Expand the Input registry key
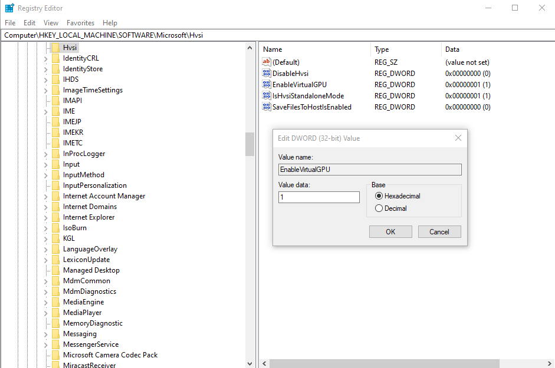This screenshot has height=368, width=555. (x=46, y=164)
